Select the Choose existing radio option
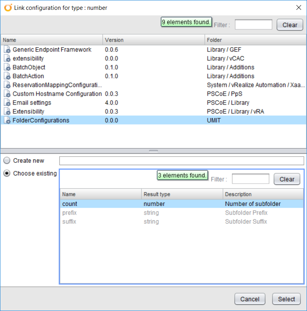 (7, 174)
